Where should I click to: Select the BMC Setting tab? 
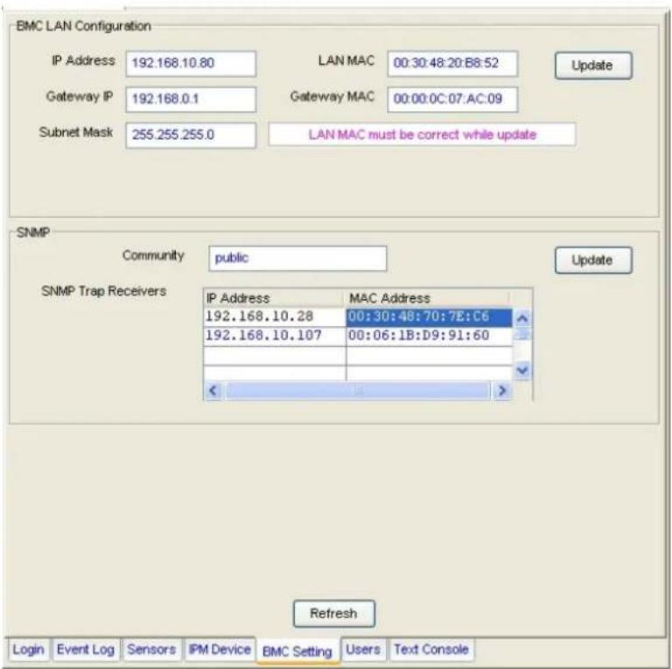pos(297,651)
